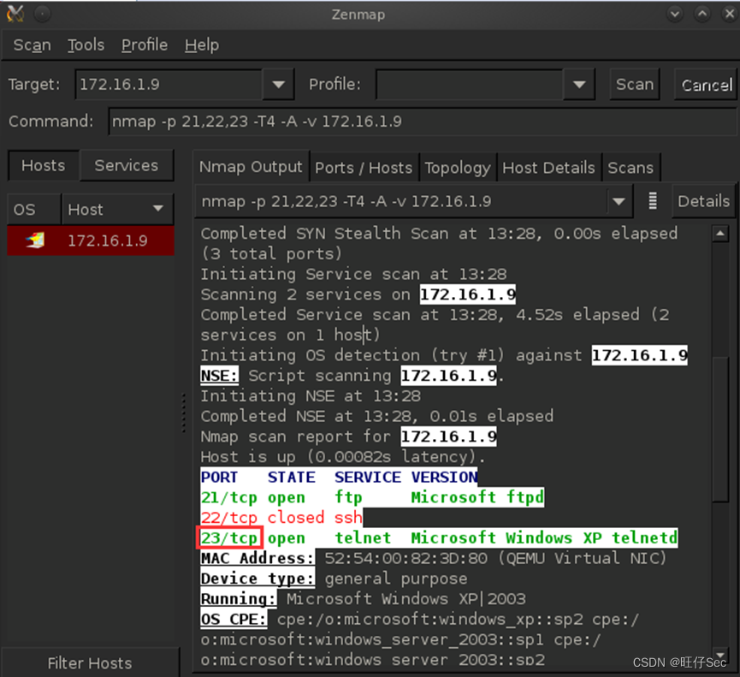740x677 pixels.
Task: Click the scrollbar up arrow in output pane
Action: pos(720,233)
